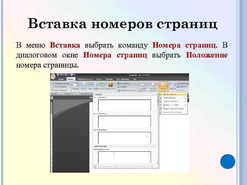Click Redo icon in quick access toolbar
Image resolution: width=247 pixels, height=185 pixels.
point(66,75)
